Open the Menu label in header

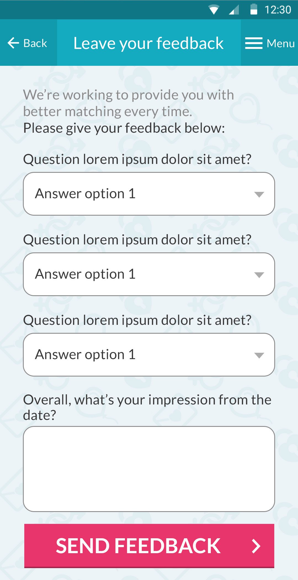click(x=281, y=43)
